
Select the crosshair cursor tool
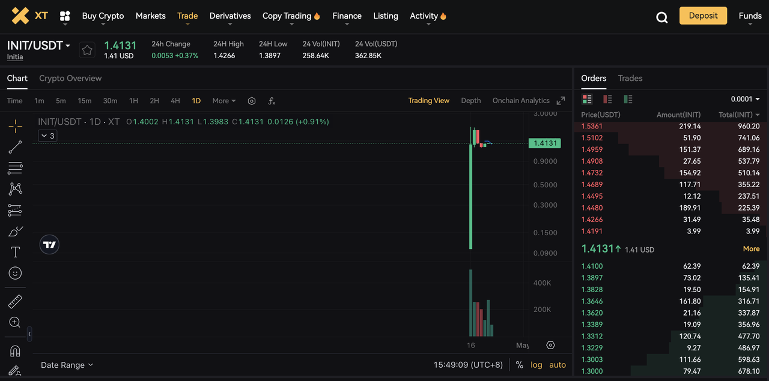tap(14, 126)
